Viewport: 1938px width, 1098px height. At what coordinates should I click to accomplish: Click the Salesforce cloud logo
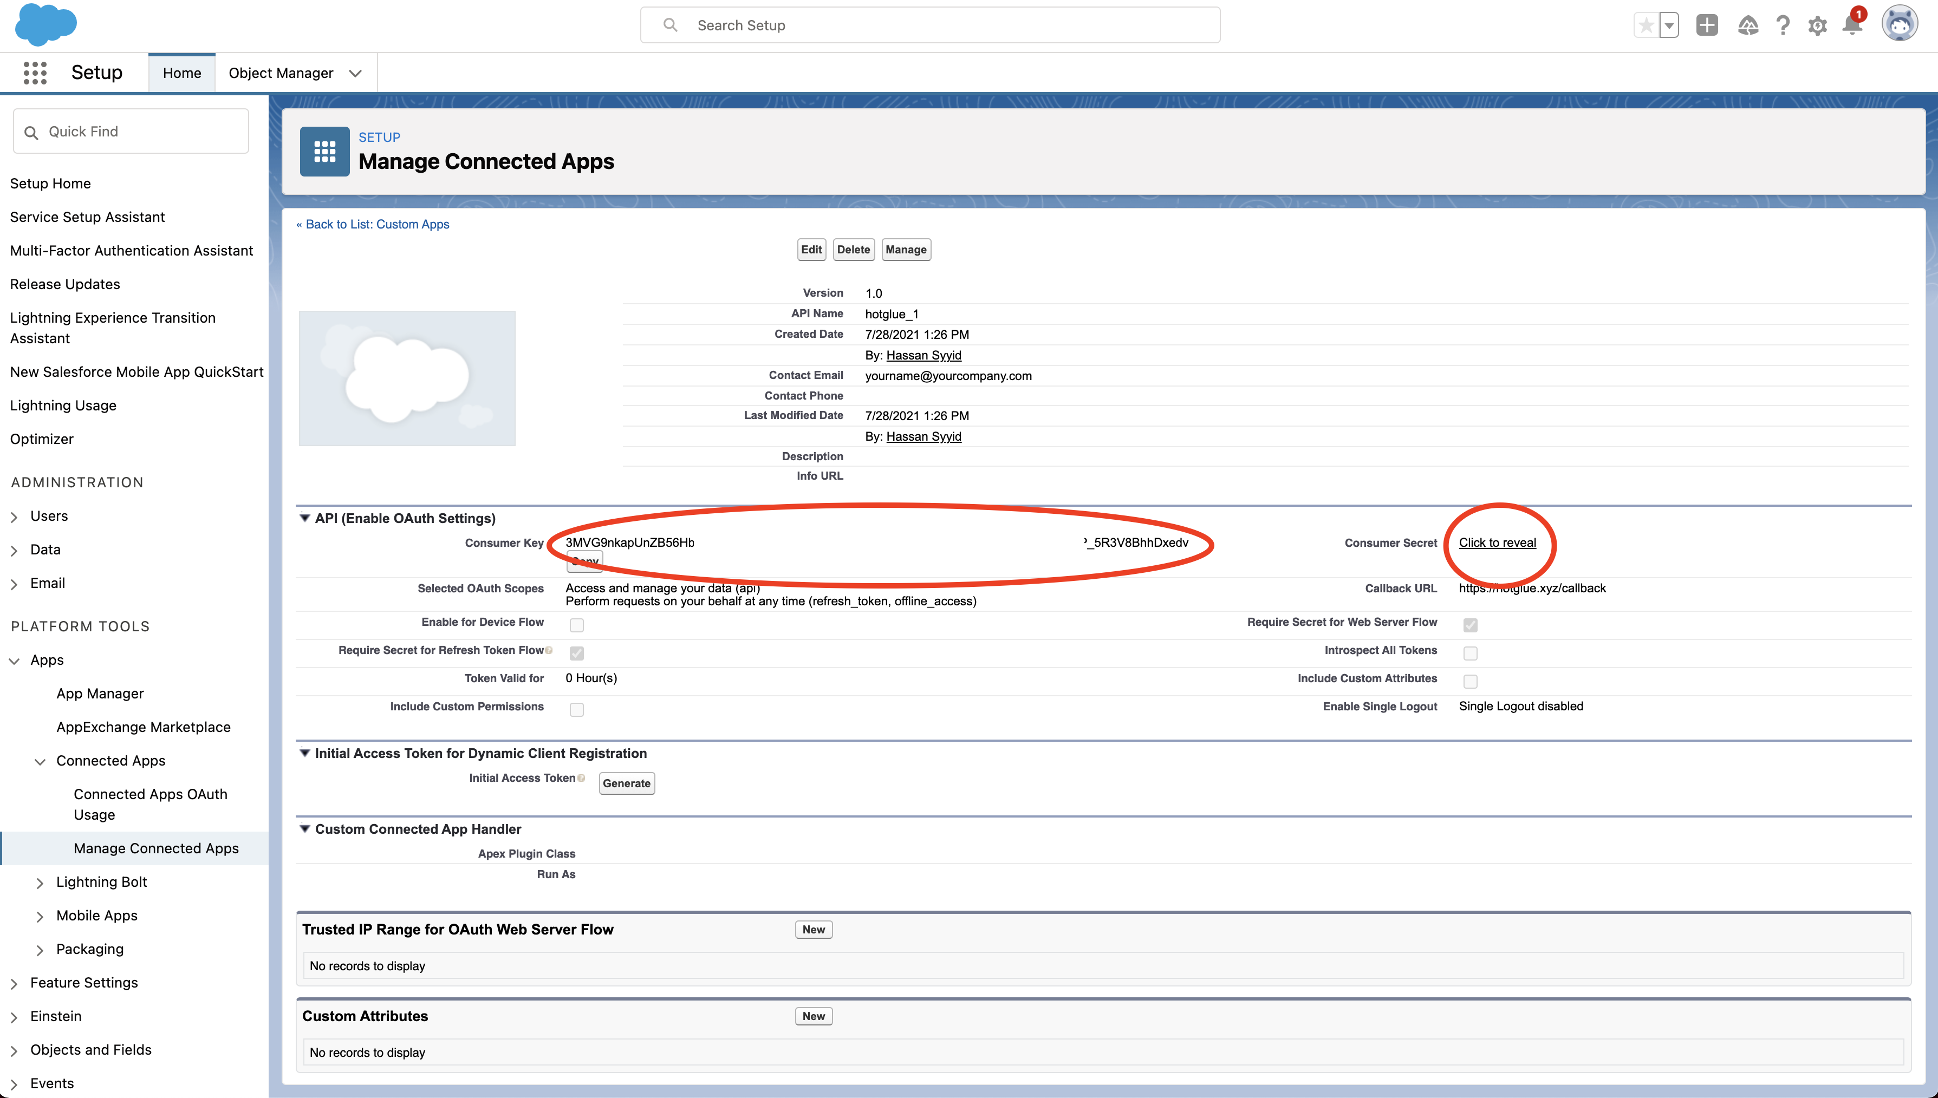pyautogui.click(x=46, y=24)
